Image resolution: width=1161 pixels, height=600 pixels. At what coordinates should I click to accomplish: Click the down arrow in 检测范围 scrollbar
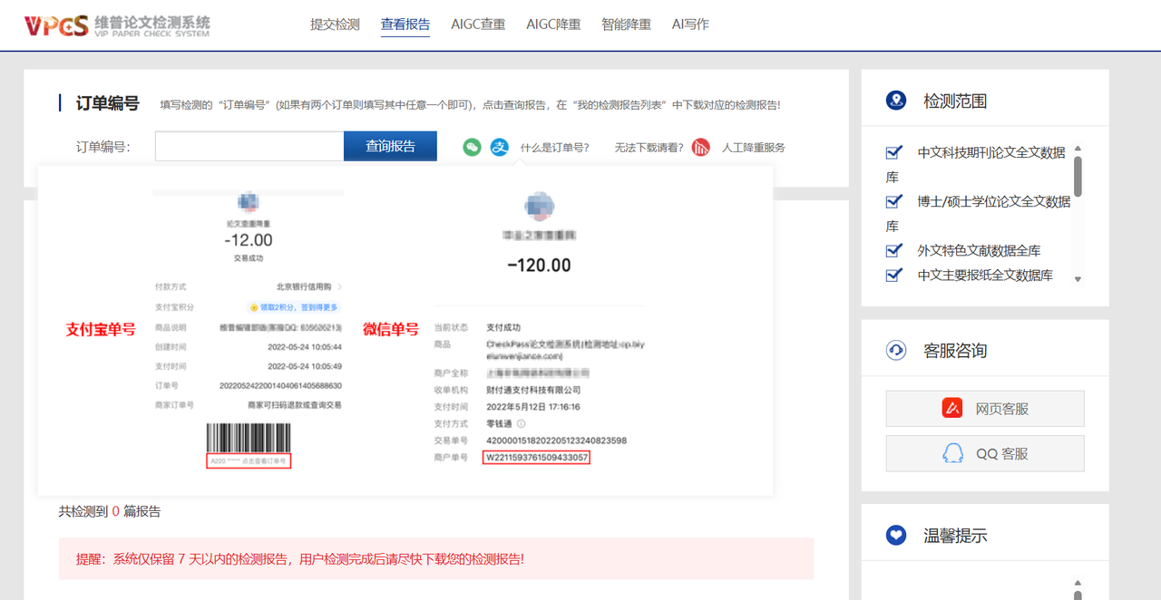(x=1078, y=279)
